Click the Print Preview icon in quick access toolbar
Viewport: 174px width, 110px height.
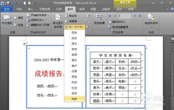(30, 3)
